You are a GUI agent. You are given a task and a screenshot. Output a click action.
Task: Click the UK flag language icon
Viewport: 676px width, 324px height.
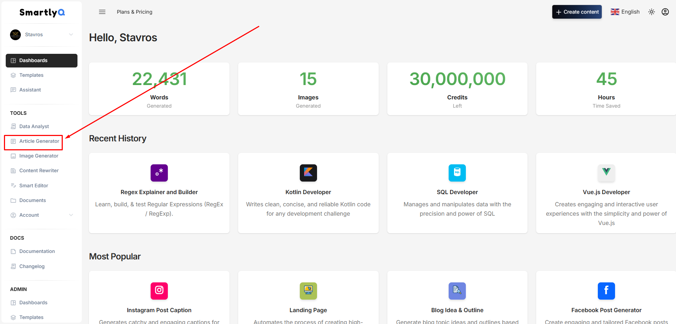coord(615,12)
